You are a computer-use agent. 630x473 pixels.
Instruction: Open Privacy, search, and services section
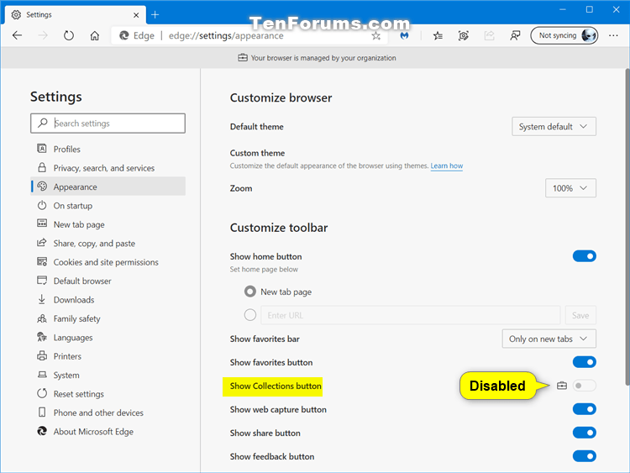click(108, 167)
